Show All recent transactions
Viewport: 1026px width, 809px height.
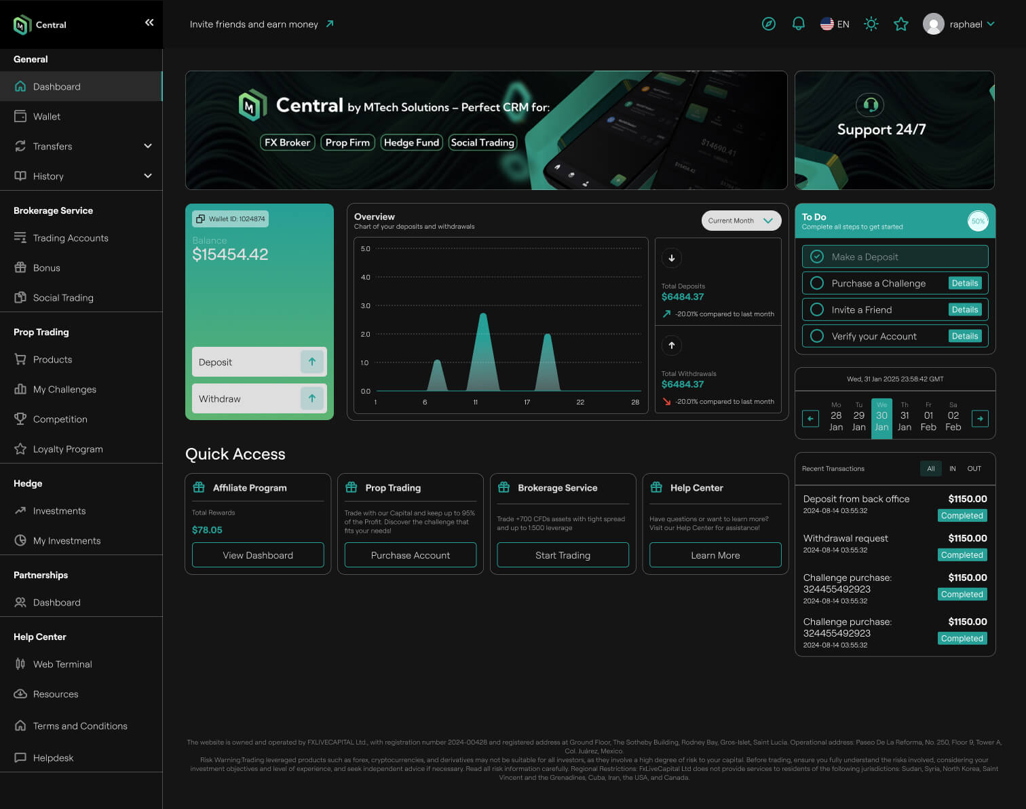(x=931, y=468)
